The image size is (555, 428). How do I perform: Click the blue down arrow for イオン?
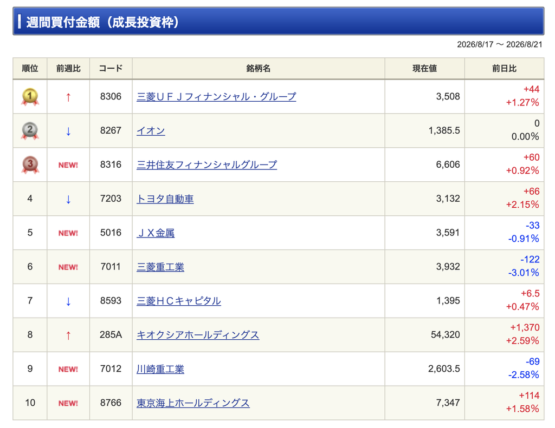click(x=68, y=131)
